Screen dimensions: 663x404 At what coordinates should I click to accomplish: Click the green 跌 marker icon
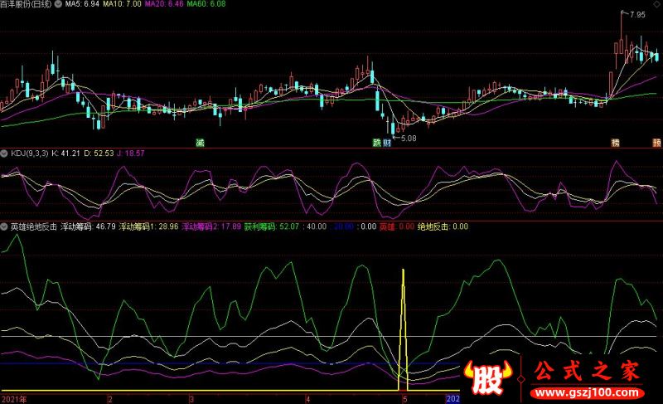(377, 143)
